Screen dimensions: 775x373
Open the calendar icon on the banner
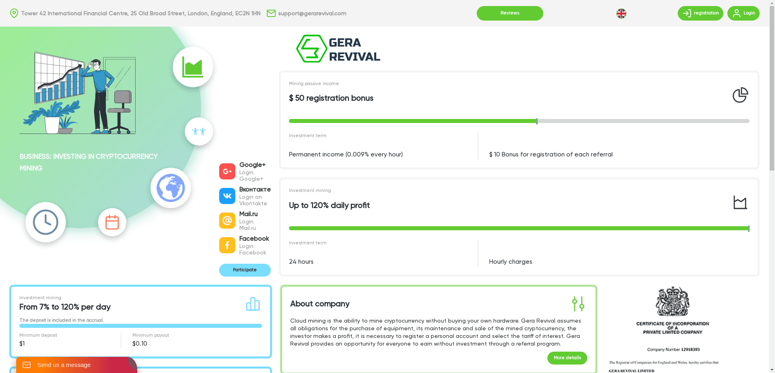pos(112,222)
